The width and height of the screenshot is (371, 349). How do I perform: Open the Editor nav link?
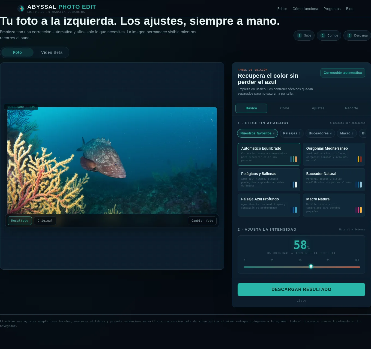pos(282,9)
